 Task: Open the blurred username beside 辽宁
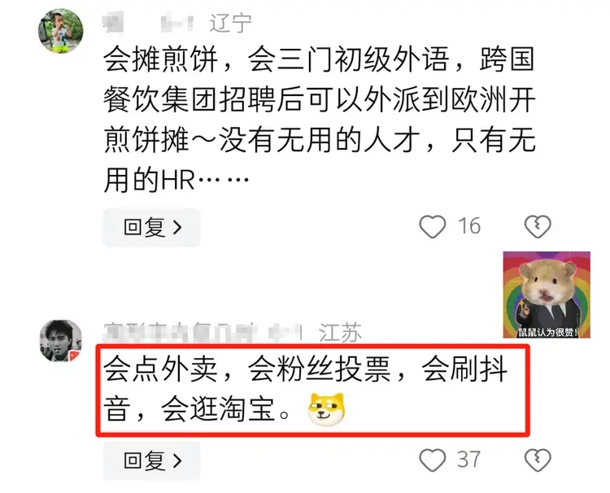[x=148, y=23]
